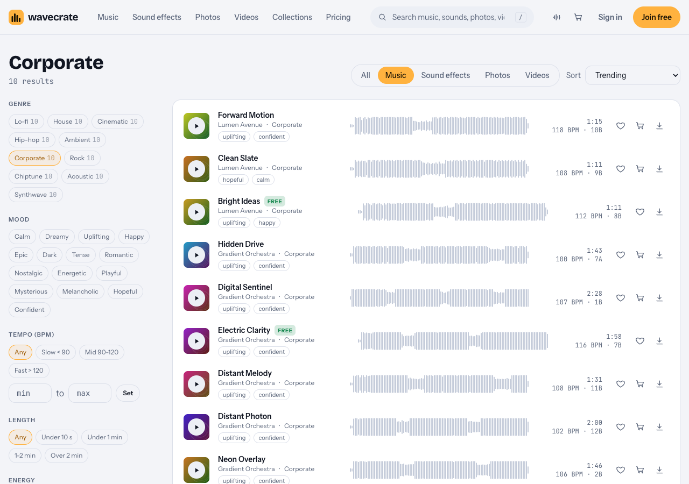This screenshot has width=689, height=484.
Task: Start playback of Digital Sentinel
Action: [x=196, y=298]
